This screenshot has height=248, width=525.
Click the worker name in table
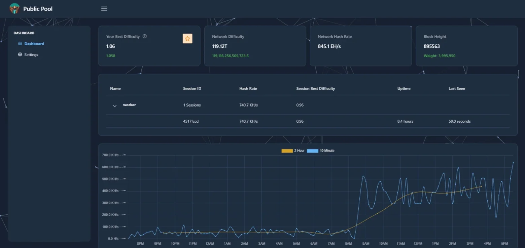coord(130,105)
